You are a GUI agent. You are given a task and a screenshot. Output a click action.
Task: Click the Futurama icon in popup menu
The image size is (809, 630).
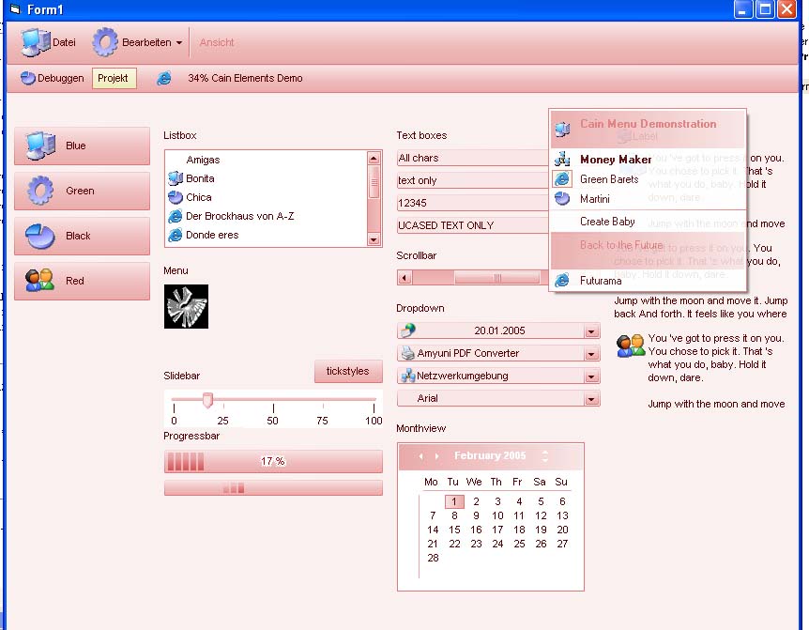562,280
